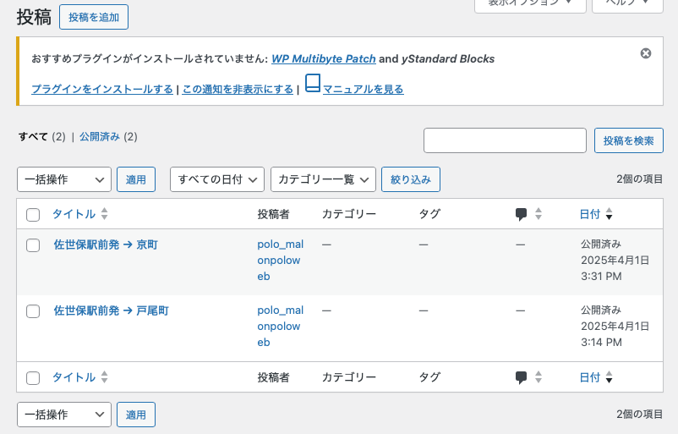
Task: Click the comment bubble icon in the footer row
Action: [522, 377]
